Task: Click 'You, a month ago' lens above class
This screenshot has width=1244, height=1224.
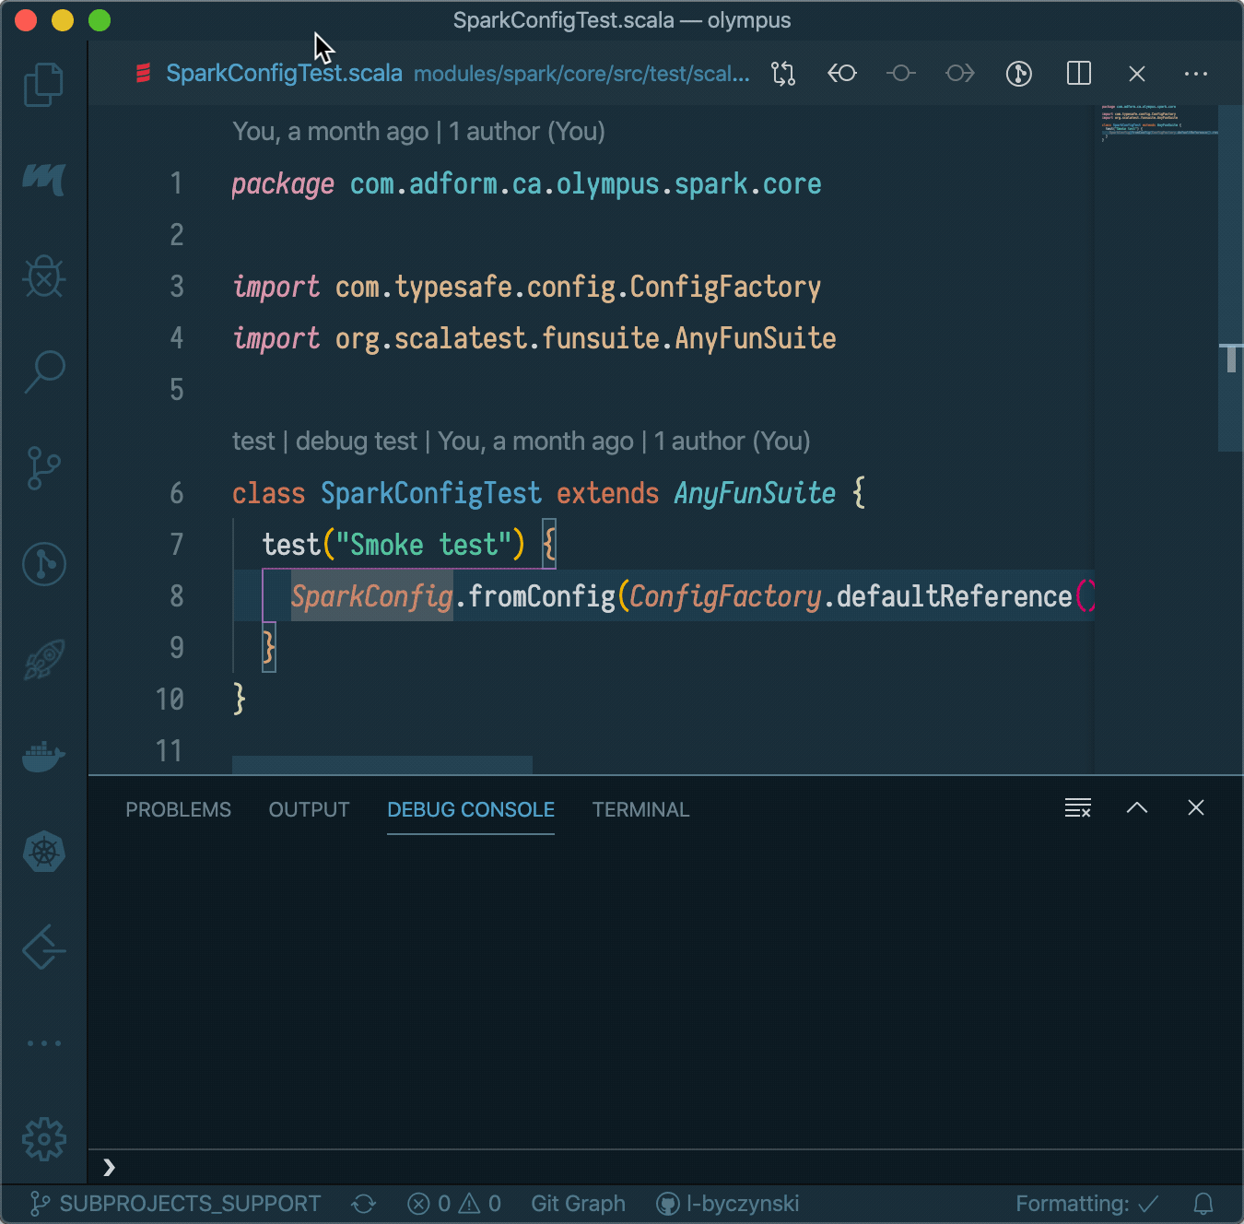Action: (535, 441)
